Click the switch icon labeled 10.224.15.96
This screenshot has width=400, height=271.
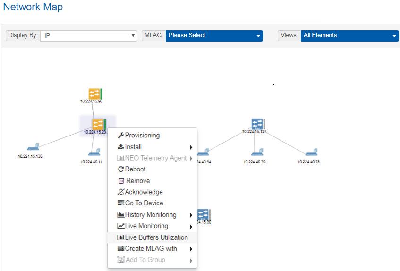coord(95,93)
